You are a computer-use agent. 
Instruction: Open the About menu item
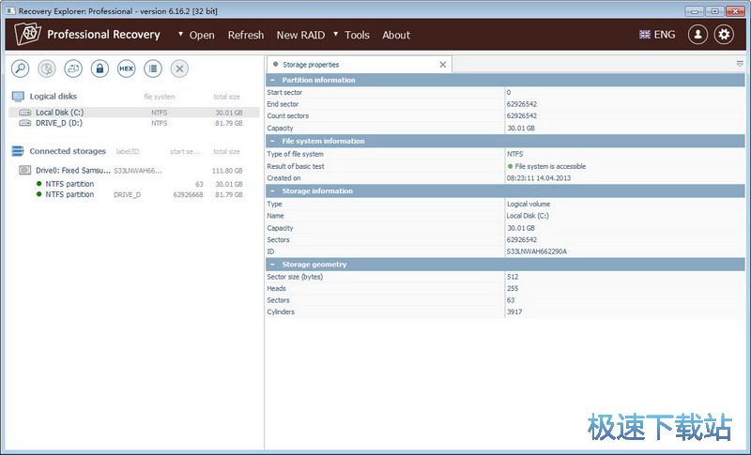(x=396, y=35)
